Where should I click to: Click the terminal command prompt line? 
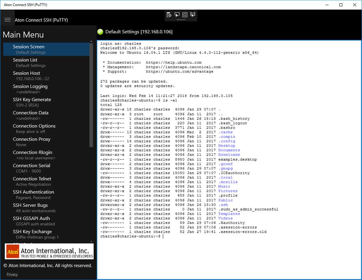pos(132,236)
